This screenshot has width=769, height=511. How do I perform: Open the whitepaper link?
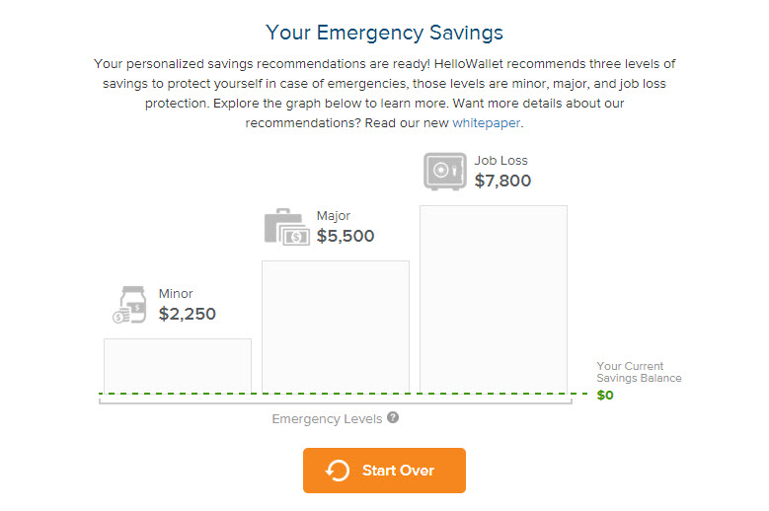(x=486, y=123)
